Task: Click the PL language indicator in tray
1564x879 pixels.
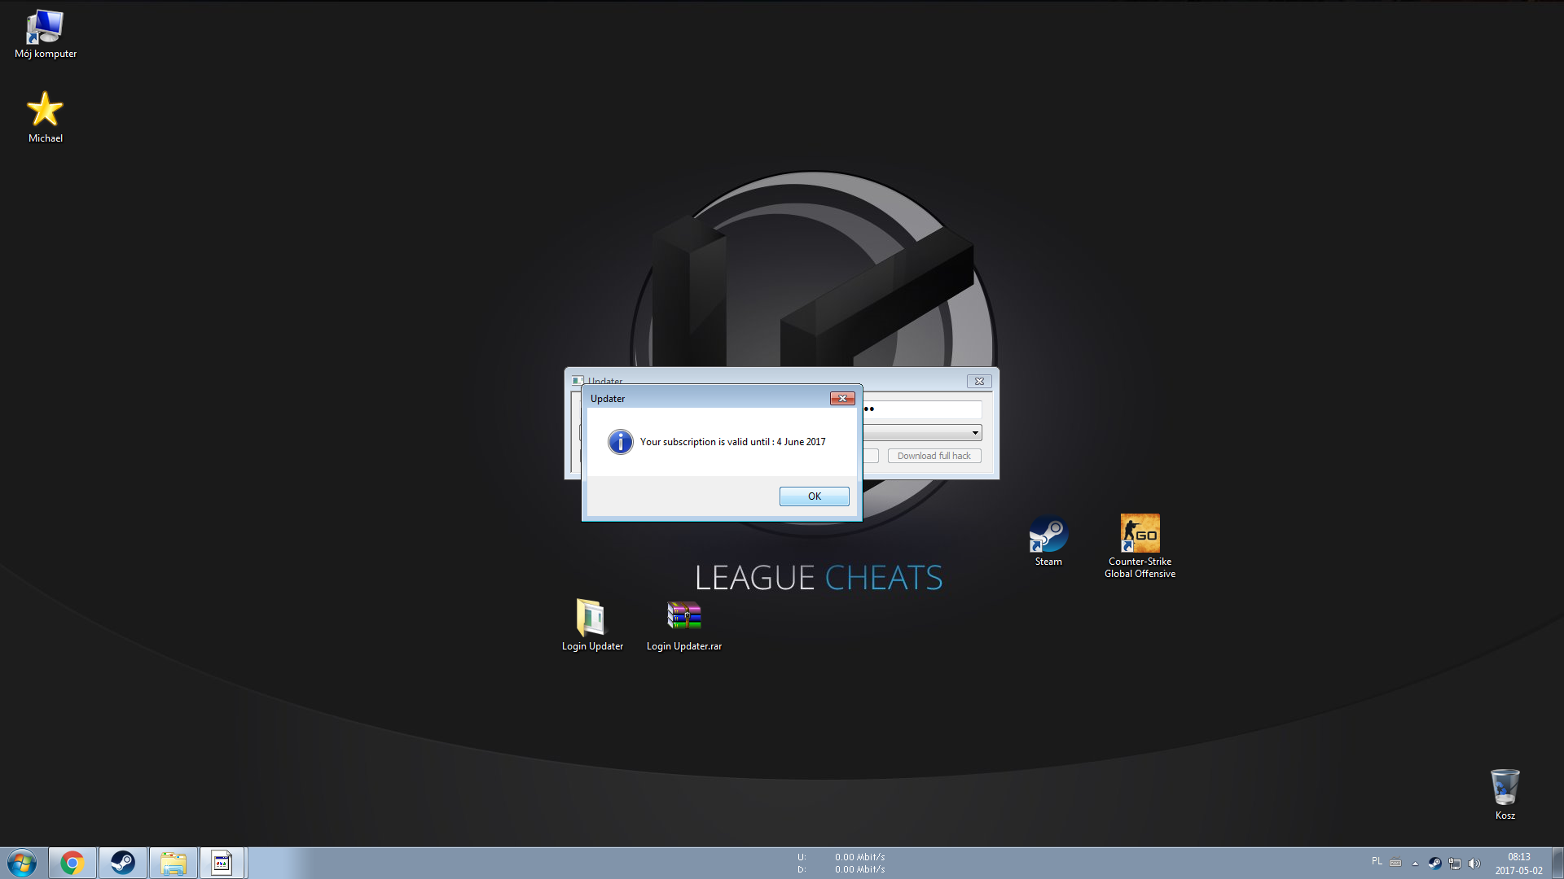Action: pos(1377,861)
